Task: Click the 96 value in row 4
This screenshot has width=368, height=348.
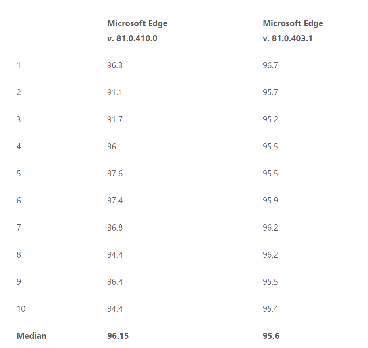Action: (x=112, y=147)
